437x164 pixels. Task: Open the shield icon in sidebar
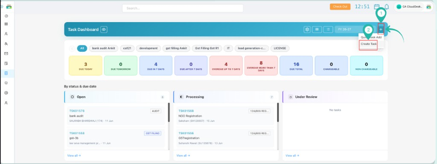6,83
